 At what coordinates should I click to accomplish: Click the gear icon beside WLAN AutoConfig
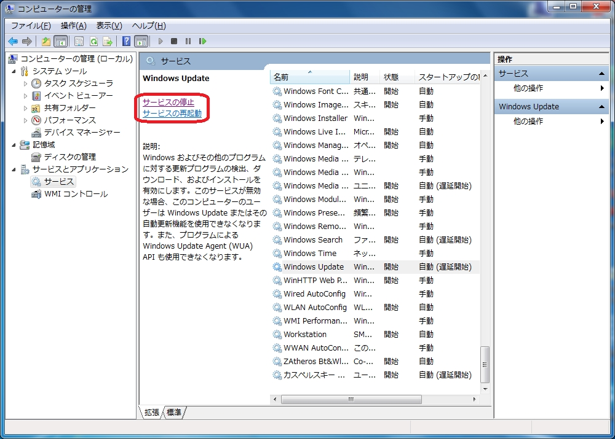pos(277,308)
